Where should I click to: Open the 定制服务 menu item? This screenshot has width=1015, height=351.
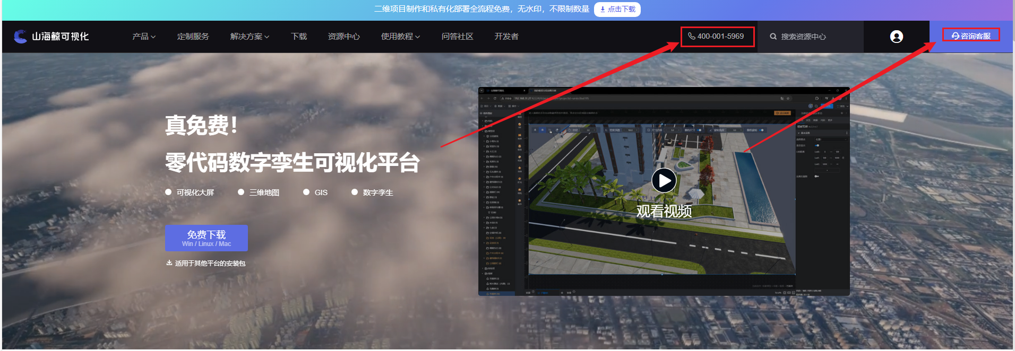[x=193, y=37]
